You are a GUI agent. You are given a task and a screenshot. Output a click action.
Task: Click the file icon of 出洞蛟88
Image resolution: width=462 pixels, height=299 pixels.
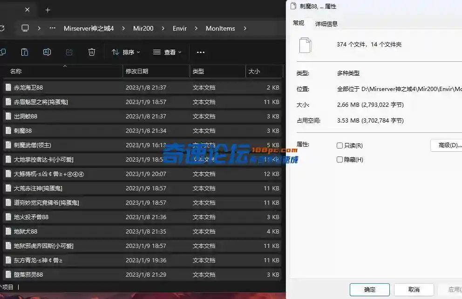pyautogui.click(x=8, y=116)
